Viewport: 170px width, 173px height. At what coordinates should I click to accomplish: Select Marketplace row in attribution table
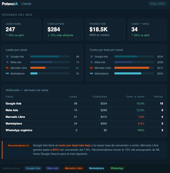point(84,123)
